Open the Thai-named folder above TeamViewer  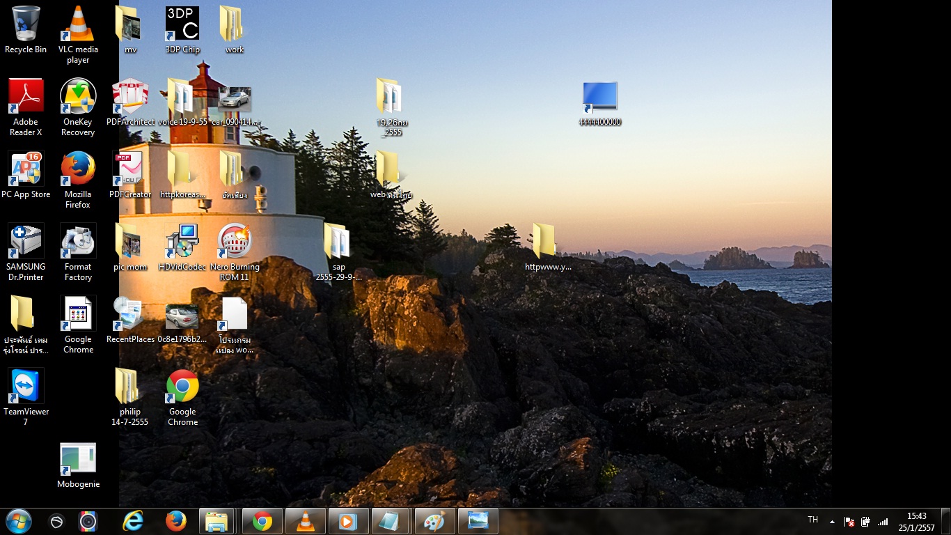26,324
